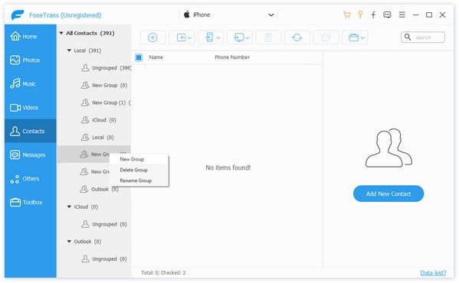Open the Messages section

[30, 155]
